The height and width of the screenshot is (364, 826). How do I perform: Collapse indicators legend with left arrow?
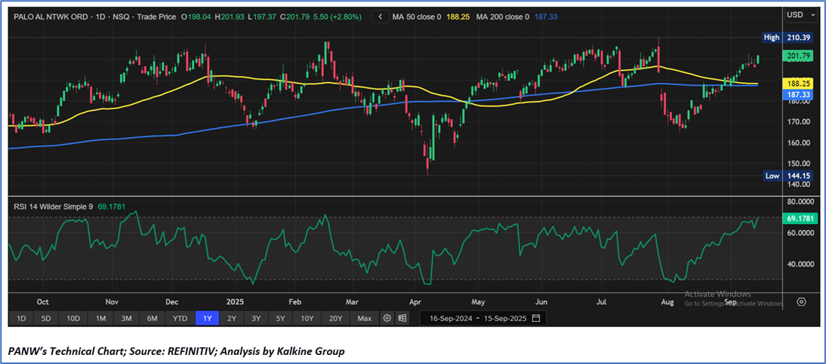click(381, 17)
